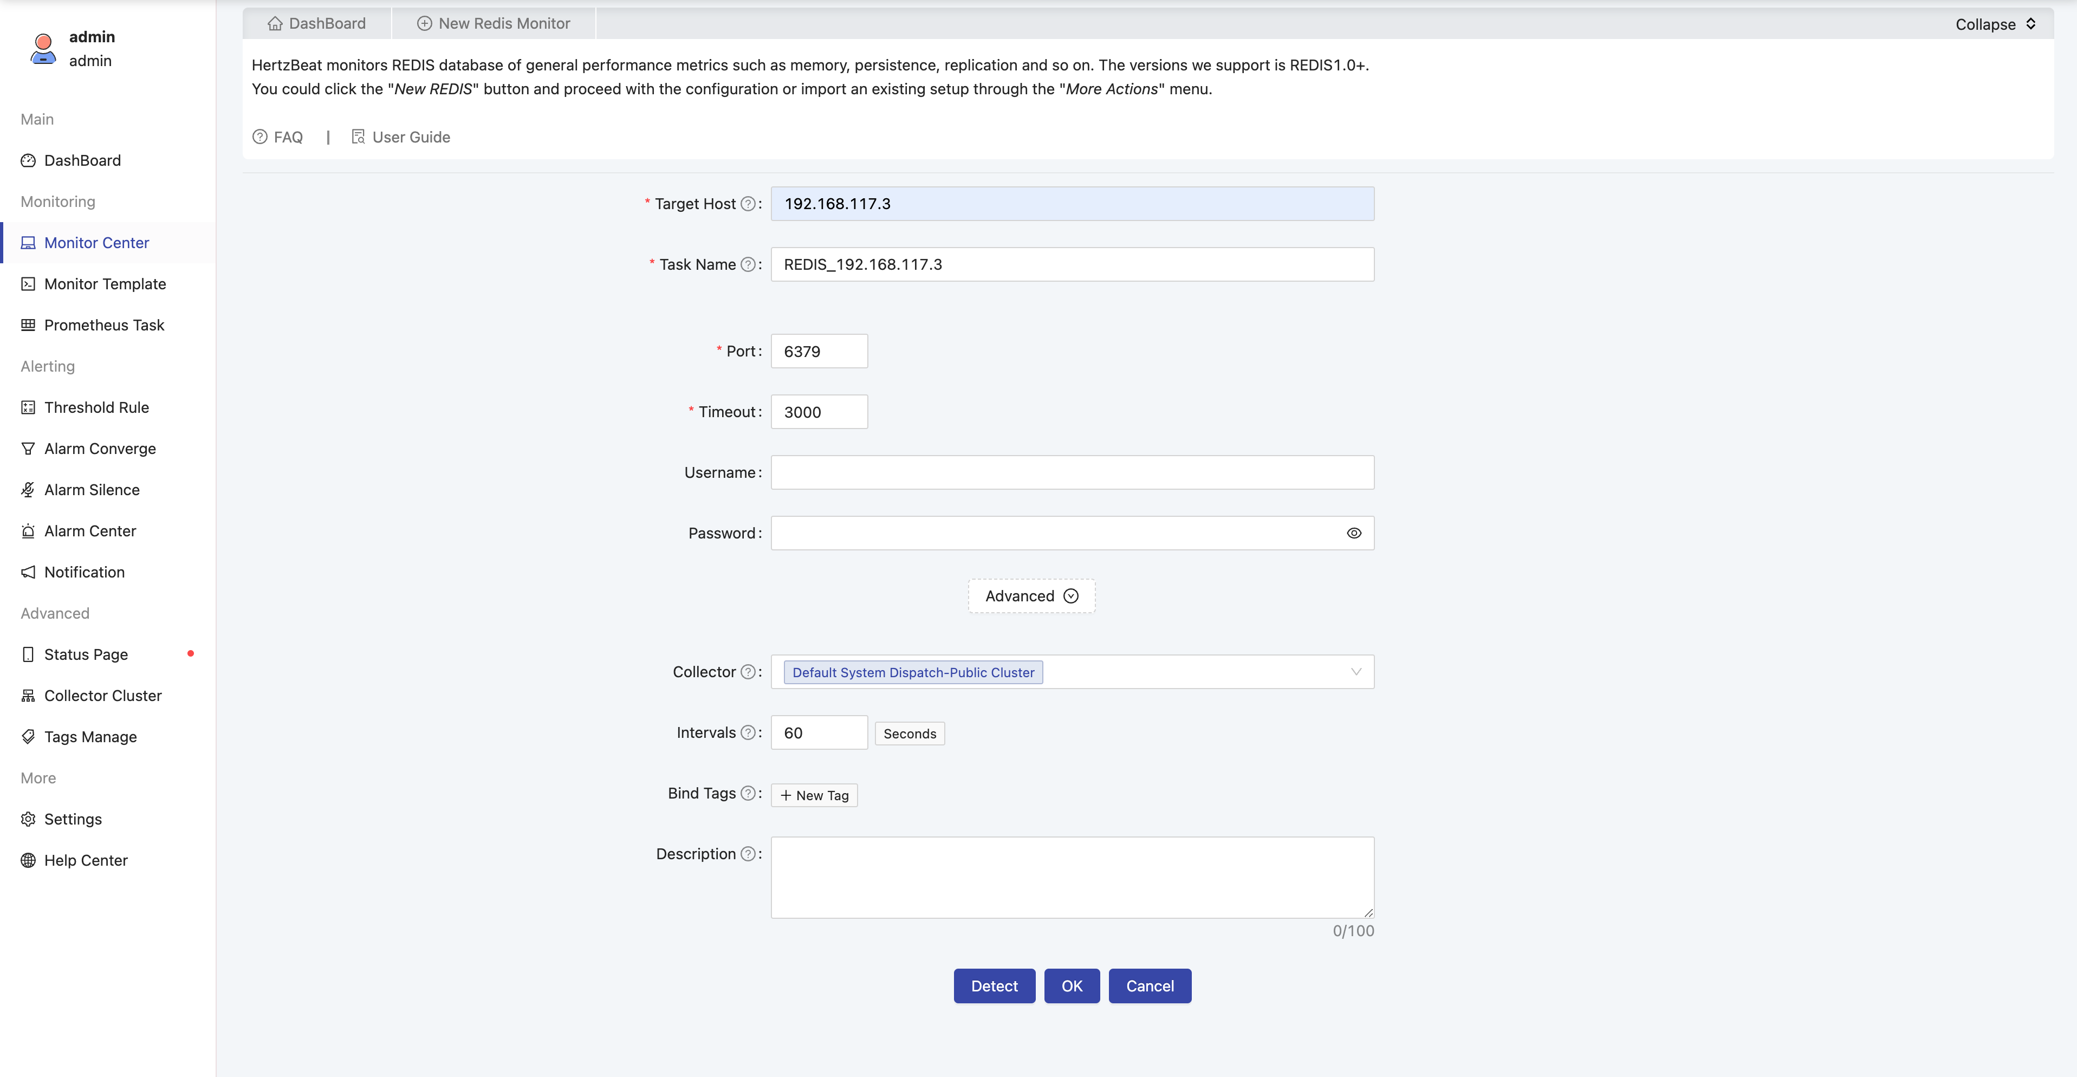Image resolution: width=2077 pixels, height=1077 pixels.
Task: Click the Task Name help icon
Action: (x=748, y=264)
